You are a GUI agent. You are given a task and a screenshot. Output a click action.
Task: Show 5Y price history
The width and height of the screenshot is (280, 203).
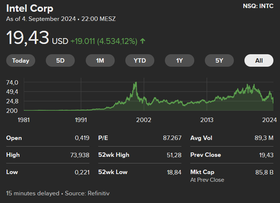219,60
